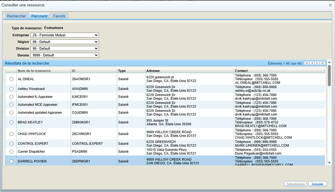This screenshot has width=335, height=192.
Task: Open the Favoris tab
Action: (59, 16)
